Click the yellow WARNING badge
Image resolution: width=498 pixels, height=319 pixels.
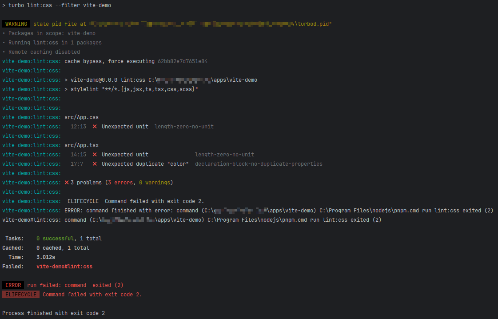(16, 24)
